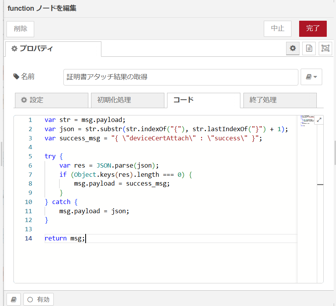
Task: Click line 1 'var str = msg.payload;'
Action: click(x=85, y=120)
